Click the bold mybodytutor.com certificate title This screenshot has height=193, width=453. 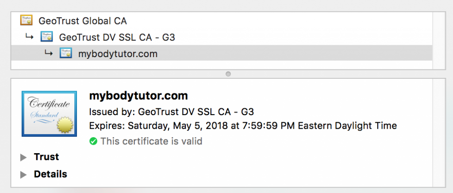click(x=138, y=96)
